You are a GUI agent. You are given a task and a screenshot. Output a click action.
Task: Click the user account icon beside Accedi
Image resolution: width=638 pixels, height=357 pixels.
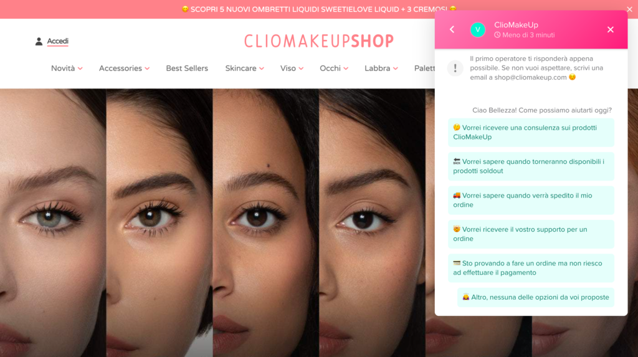pyautogui.click(x=39, y=41)
